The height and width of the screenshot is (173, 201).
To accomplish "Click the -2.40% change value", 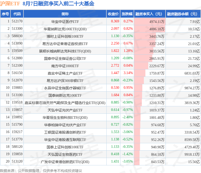I will (x=128, y=117).
